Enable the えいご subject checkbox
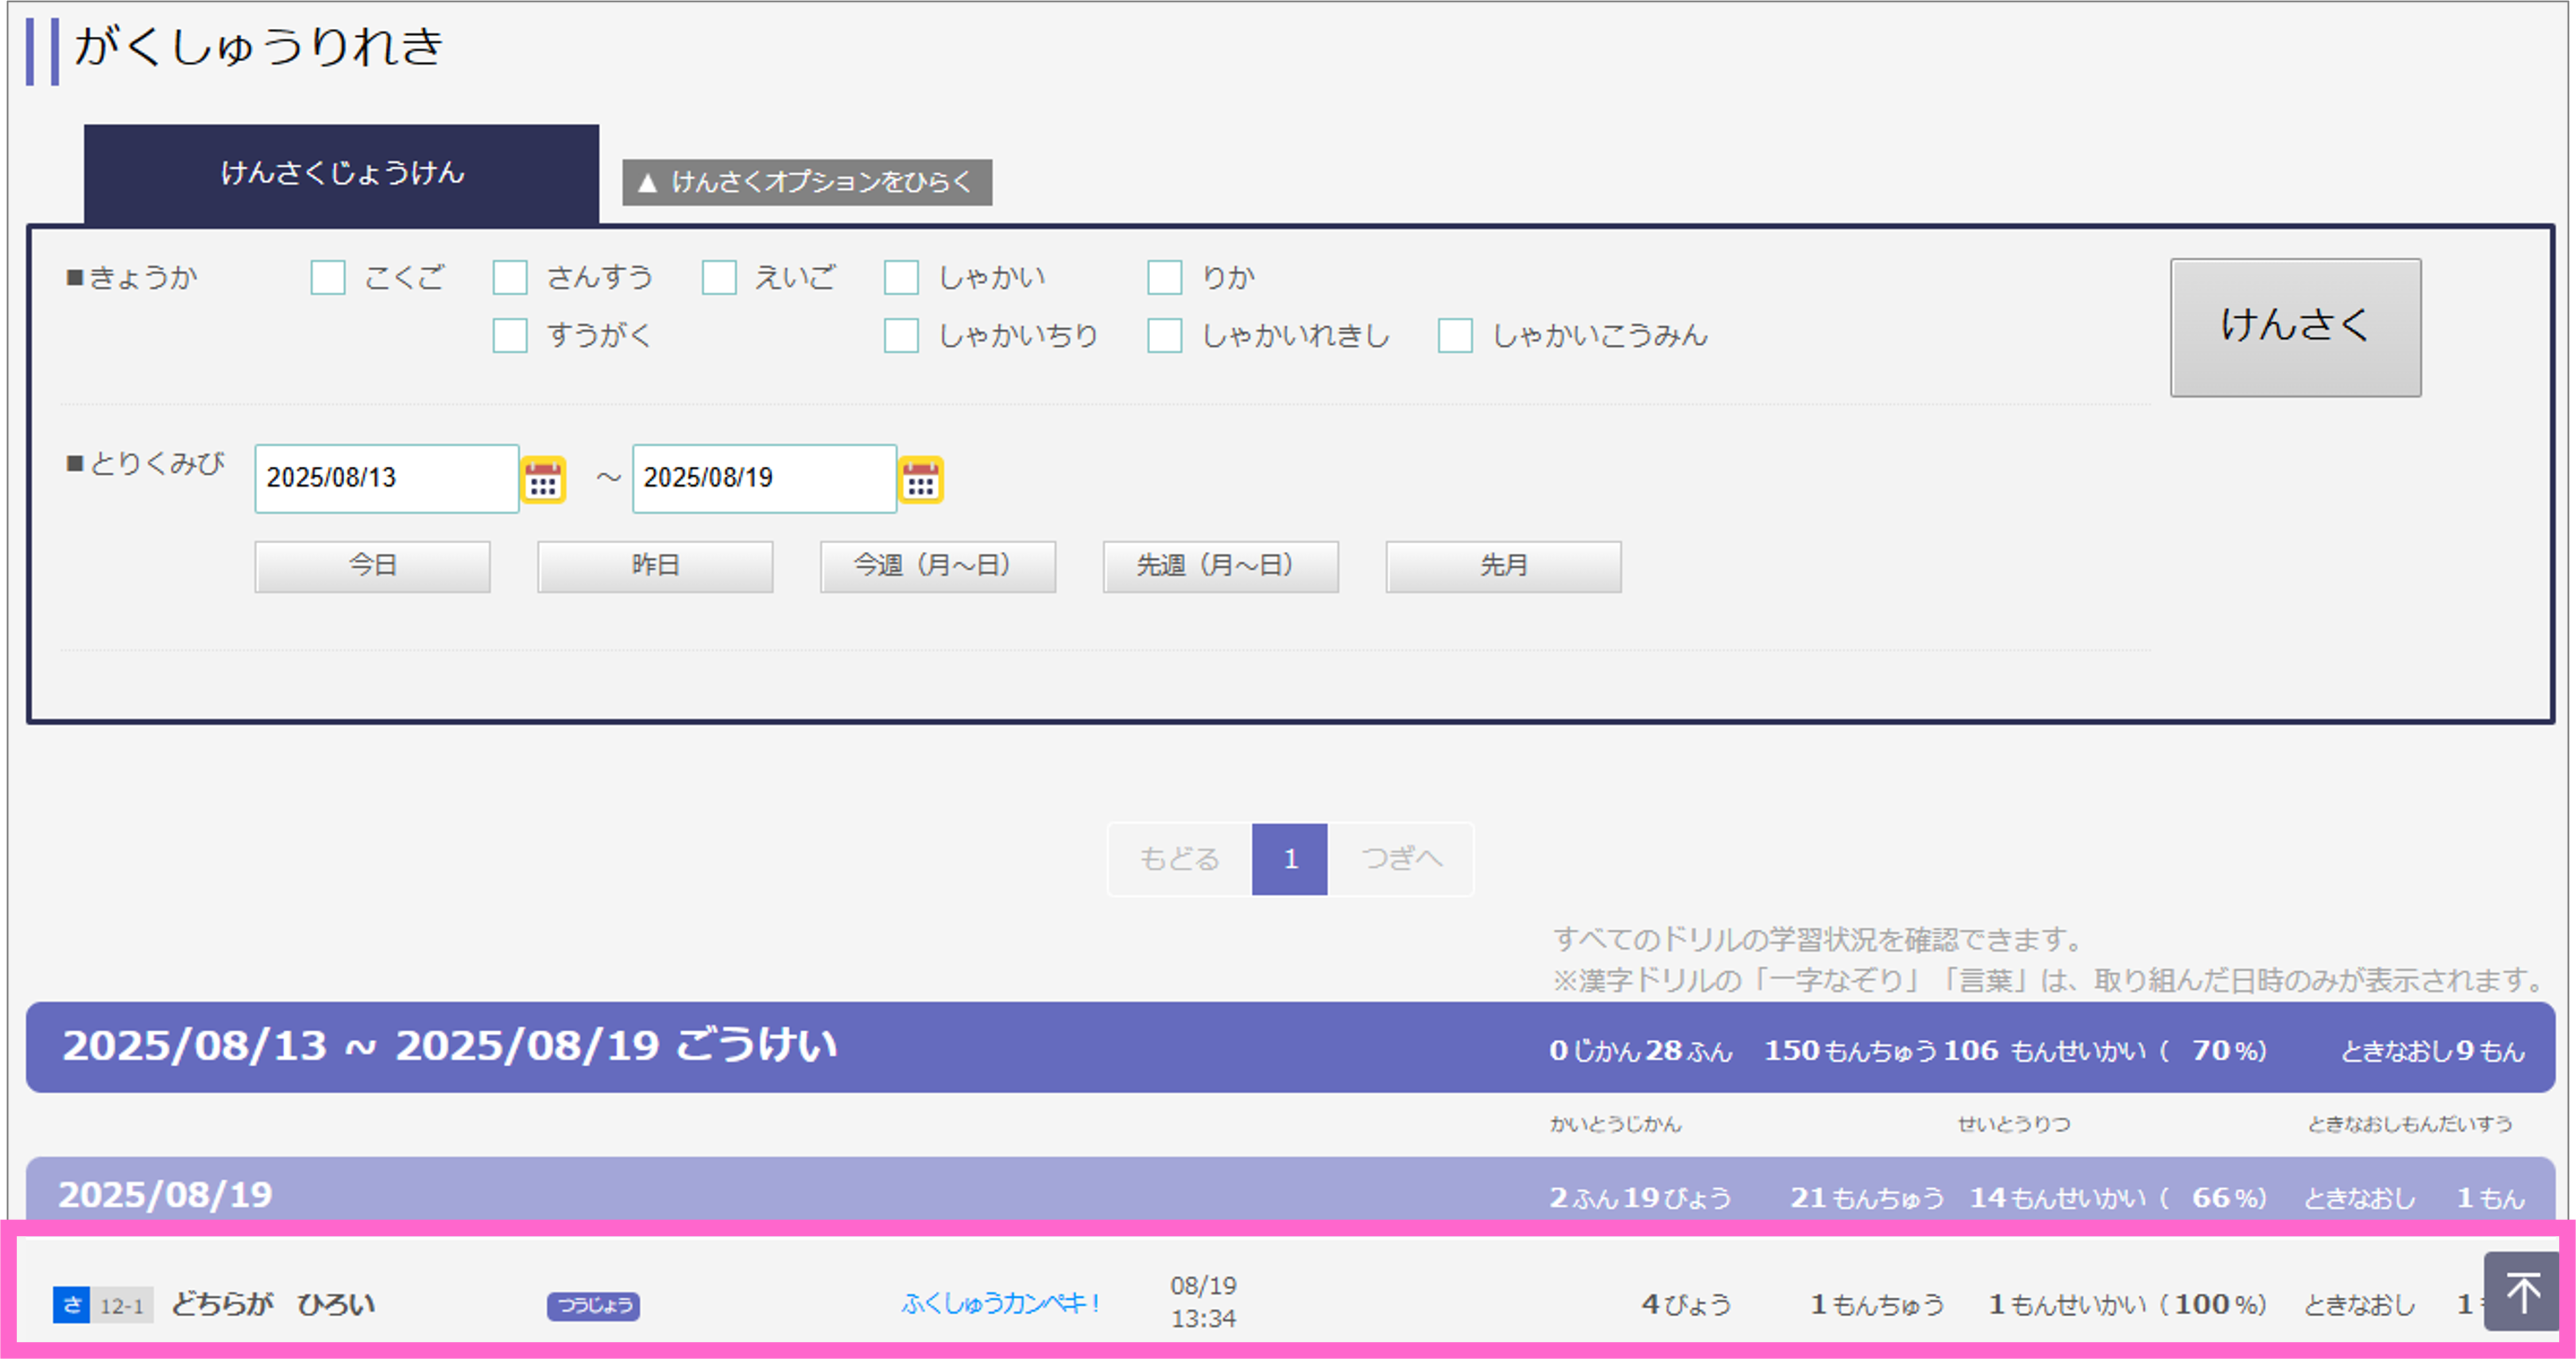This screenshot has width=2576, height=1359. [x=720, y=277]
